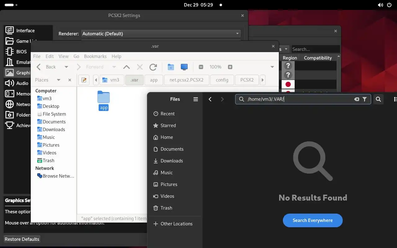Screen dimensions: 397x248
Task: Open Home in Files sidebar
Action: click(x=175, y=137)
